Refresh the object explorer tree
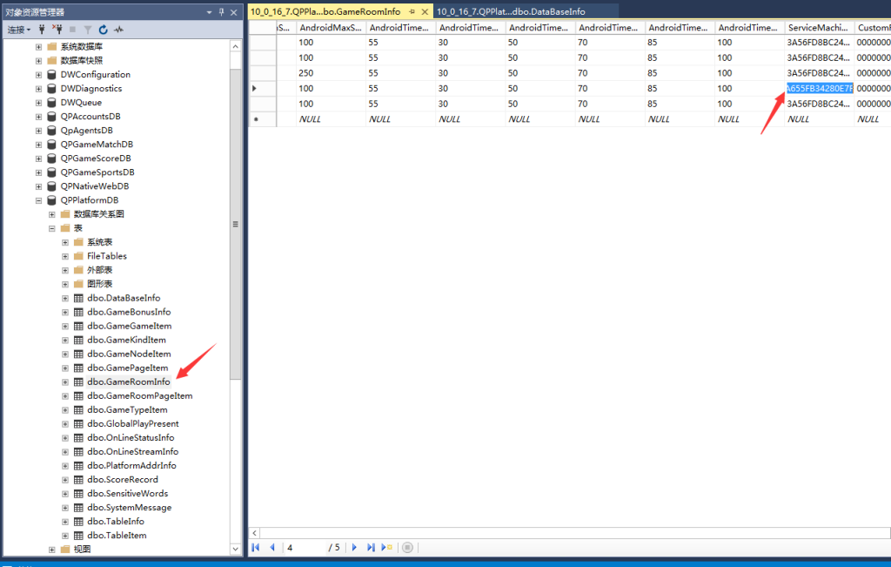This screenshot has width=891, height=567. point(104,30)
